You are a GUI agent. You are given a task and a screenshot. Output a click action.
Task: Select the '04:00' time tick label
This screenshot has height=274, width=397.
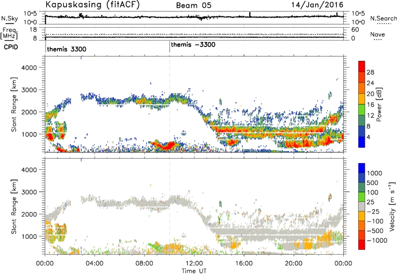point(94,264)
